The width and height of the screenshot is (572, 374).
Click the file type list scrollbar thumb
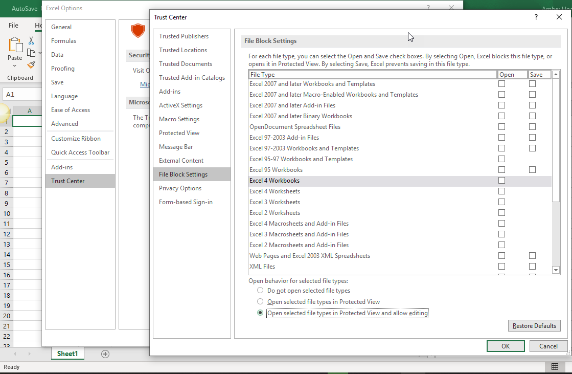pyautogui.click(x=556, y=140)
